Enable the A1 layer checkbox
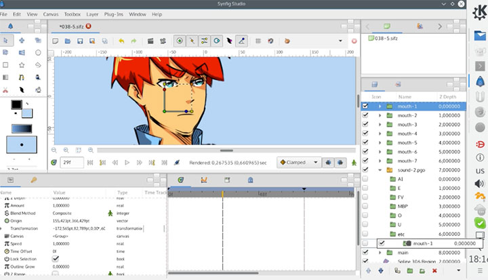 click(367, 179)
